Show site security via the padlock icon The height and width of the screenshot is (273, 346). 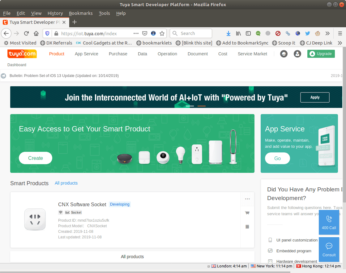pos(56,34)
